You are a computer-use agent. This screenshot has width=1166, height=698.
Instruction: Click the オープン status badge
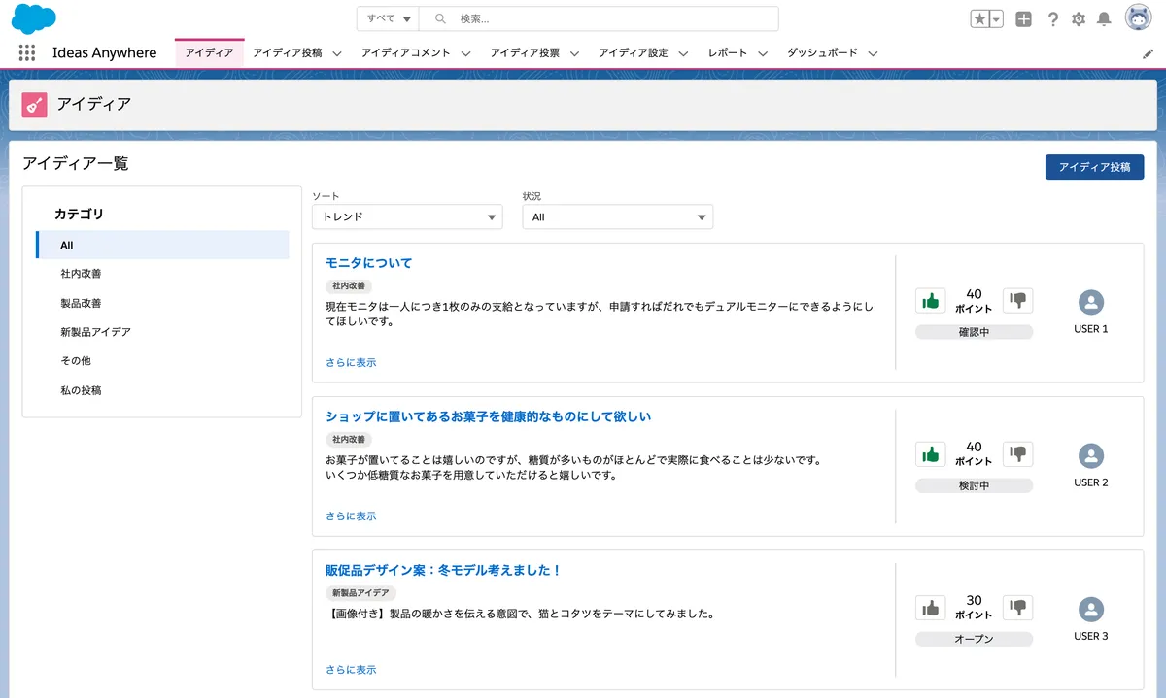point(974,639)
